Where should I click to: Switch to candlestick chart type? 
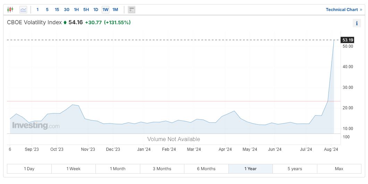[x=10, y=10]
